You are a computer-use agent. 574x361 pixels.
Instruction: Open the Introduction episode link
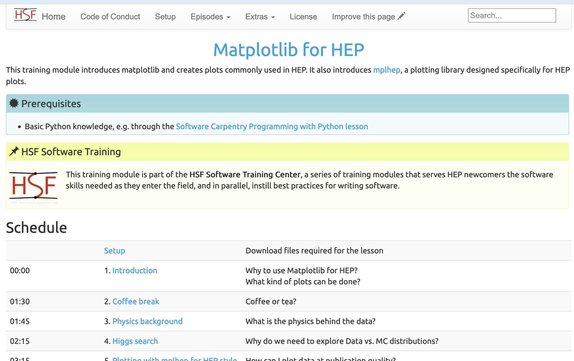(134, 271)
